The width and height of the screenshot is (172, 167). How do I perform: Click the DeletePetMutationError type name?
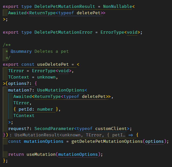click(63, 32)
